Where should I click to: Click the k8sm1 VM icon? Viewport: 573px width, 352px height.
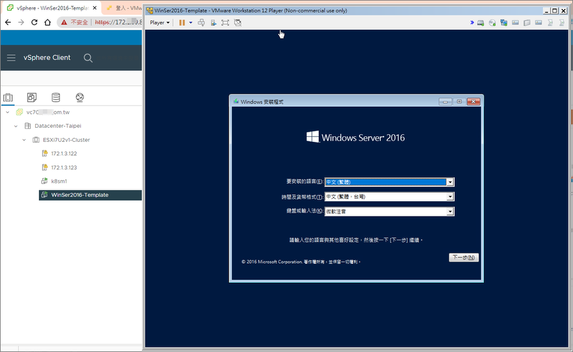(45, 181)
